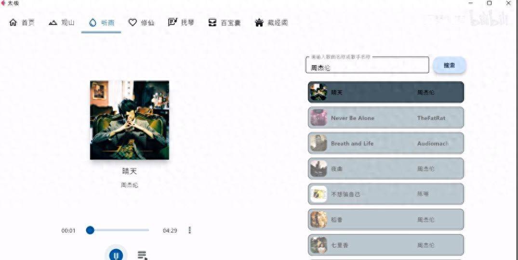Click the 百宝囊 toolbox icon
Viewport: 518px width, 260px height.
click(213, 23)
